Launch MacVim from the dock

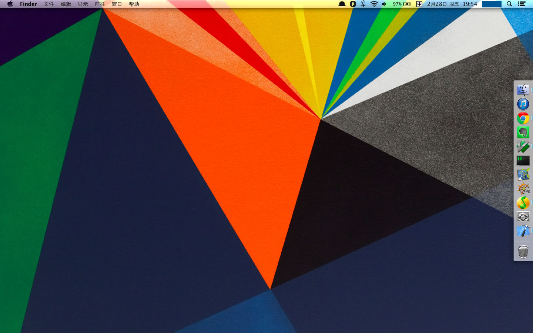tap(523, 147)
